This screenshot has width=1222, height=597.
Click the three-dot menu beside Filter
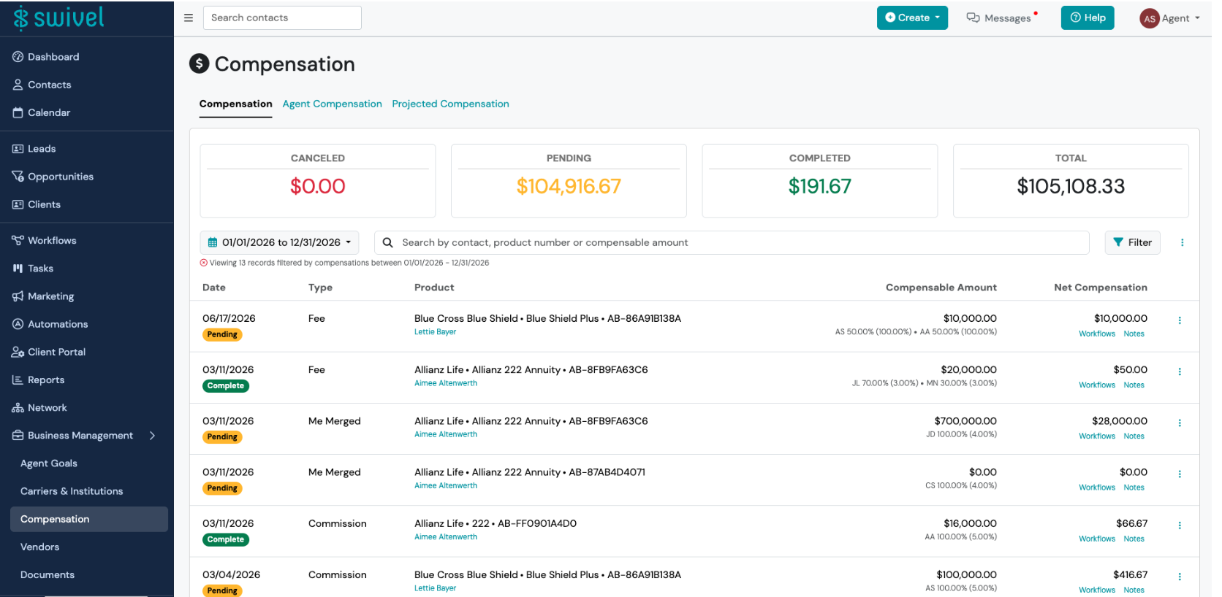coord(1182,242)
